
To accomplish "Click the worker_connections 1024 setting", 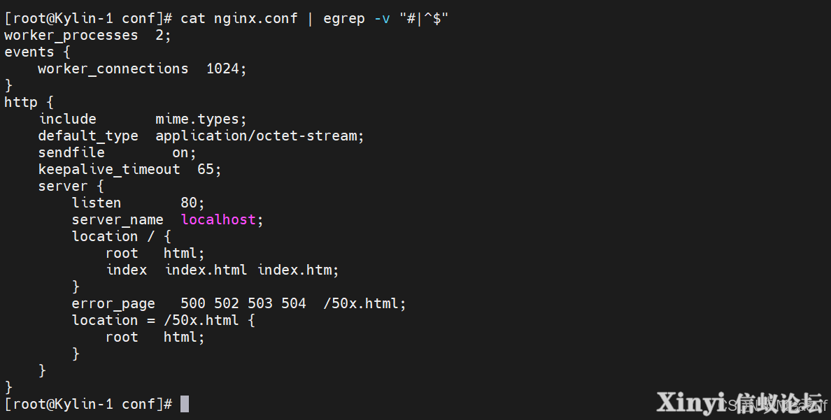I will click(x=142, y=69).
